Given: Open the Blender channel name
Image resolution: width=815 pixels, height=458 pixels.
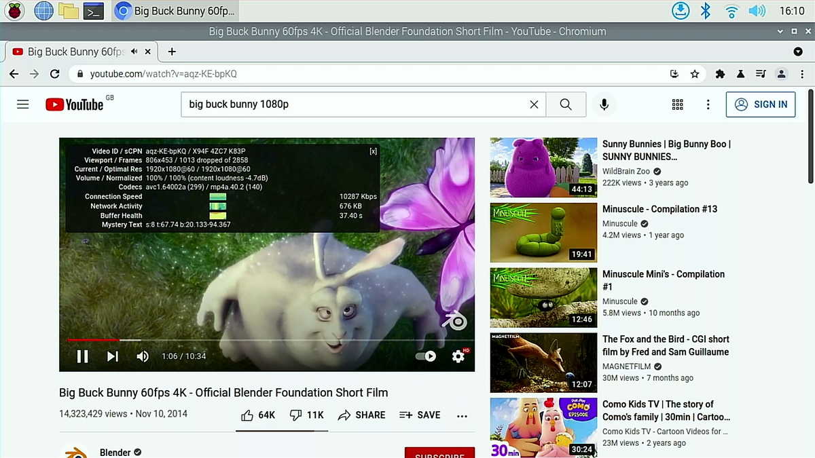Looking at the screenshot, I should [115, 453].
